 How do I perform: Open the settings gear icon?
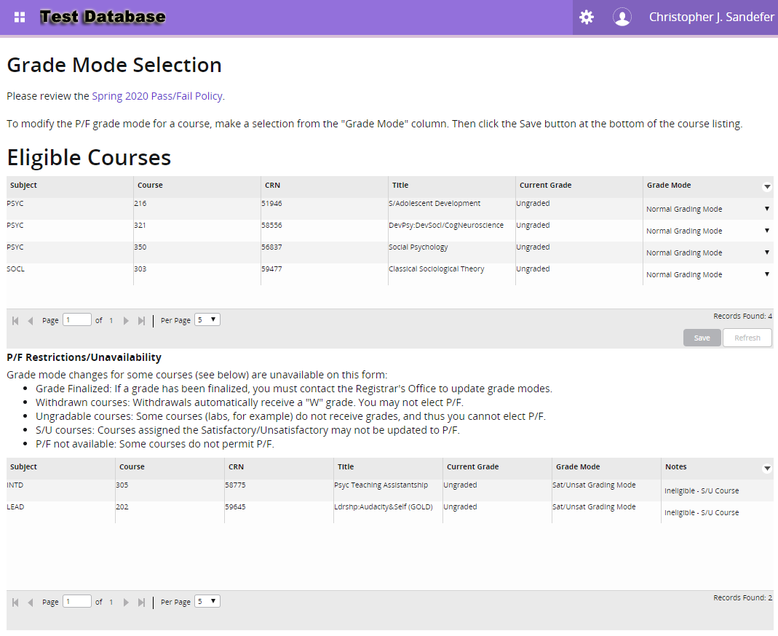coord(587,16)
